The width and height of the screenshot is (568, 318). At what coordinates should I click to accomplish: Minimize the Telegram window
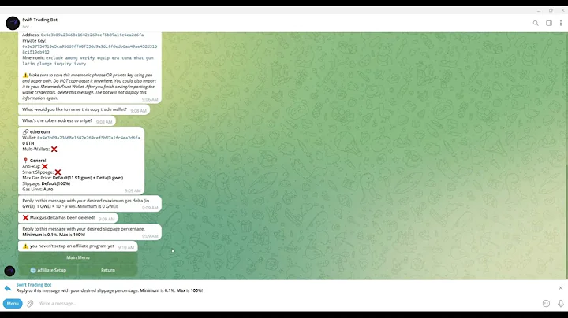(x=539, y=11)
